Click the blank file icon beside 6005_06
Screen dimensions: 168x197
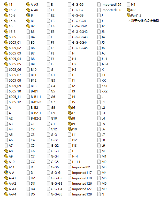pos(6,70)
